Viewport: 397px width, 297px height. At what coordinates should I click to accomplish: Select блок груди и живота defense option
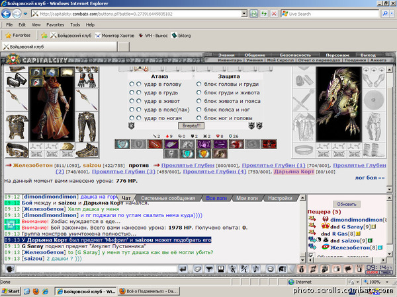click(x=199, y=92)
